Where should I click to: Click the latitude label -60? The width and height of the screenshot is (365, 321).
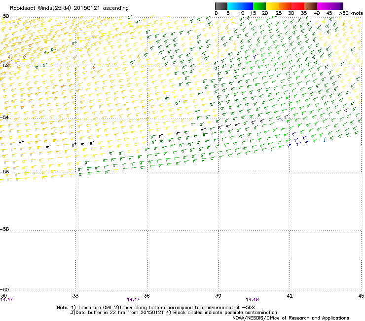(x=4, y=289)
